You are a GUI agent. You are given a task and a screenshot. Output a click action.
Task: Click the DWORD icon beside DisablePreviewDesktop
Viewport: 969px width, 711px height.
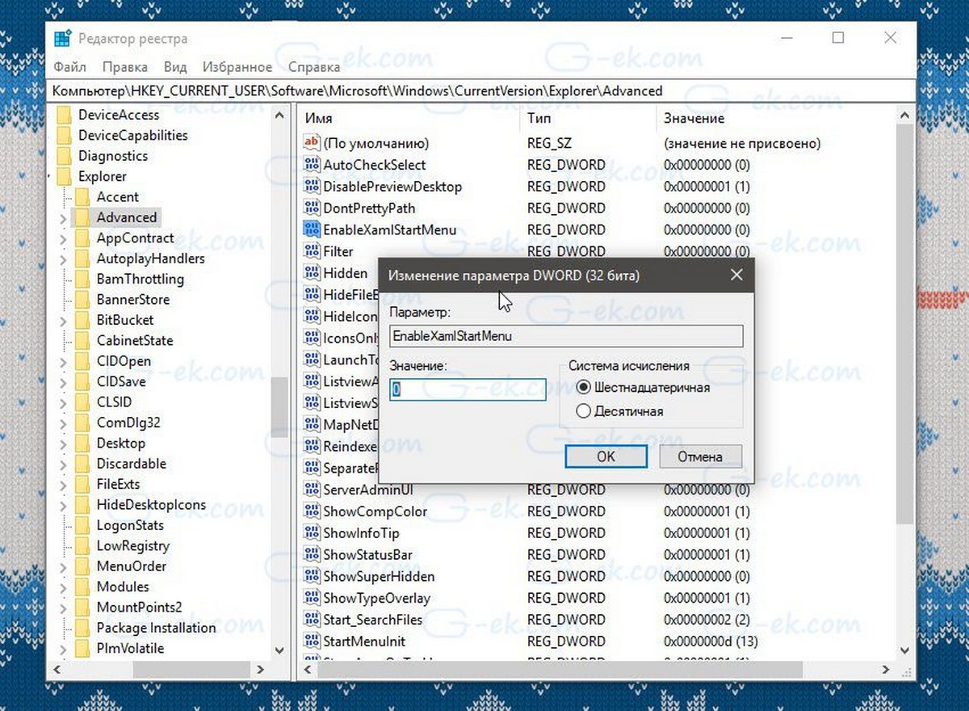(x=312, y=187)
